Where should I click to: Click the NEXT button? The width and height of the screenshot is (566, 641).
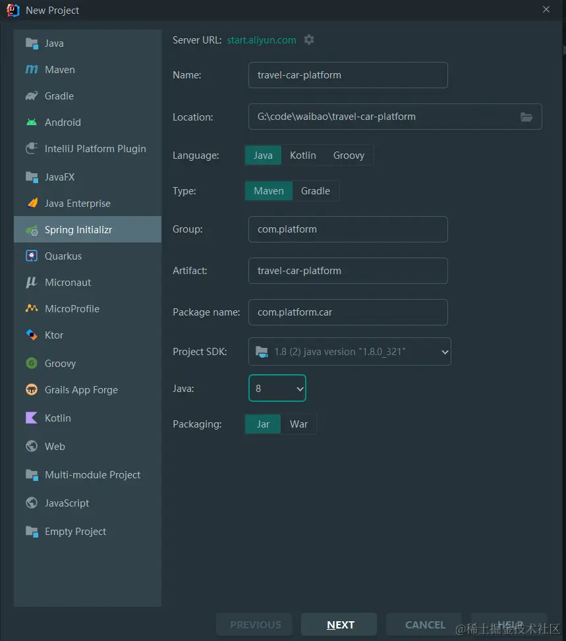pos(339,625)
